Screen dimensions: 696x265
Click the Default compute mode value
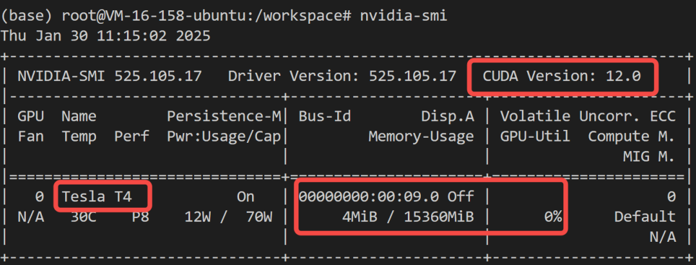644,217
